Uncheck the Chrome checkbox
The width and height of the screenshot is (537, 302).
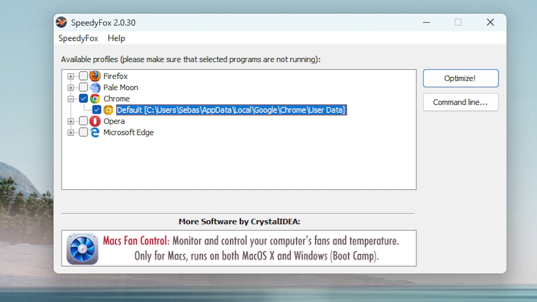(83, 98)
